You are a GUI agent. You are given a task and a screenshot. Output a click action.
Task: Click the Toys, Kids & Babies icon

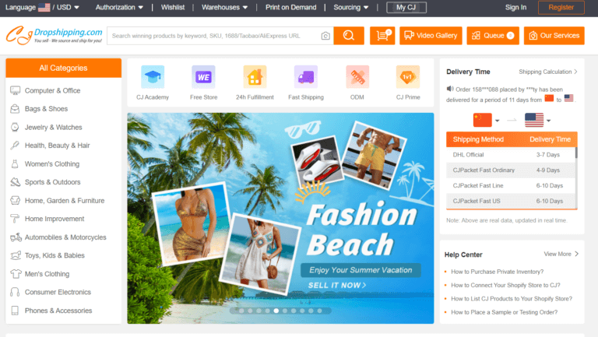coord(16,255)
